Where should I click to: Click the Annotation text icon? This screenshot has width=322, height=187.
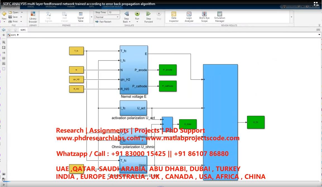(4, 58)
